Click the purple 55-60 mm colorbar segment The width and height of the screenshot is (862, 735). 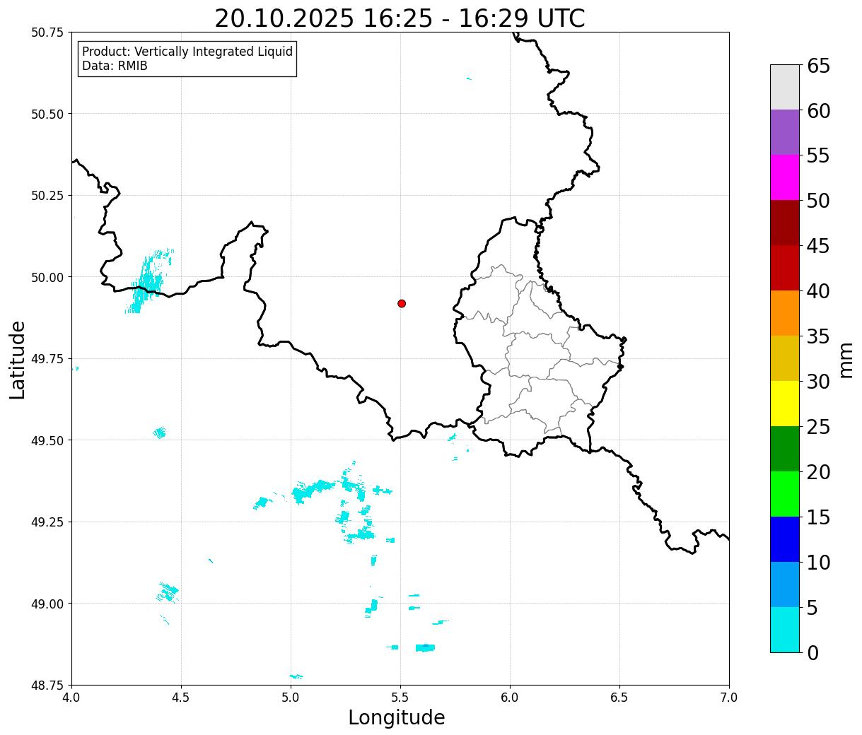tap(785, 132)
